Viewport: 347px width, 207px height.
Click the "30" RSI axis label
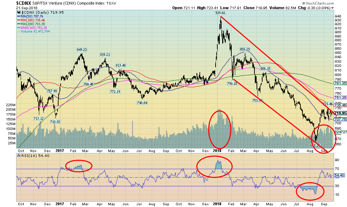pyautogui.click(x=337, y=186)
